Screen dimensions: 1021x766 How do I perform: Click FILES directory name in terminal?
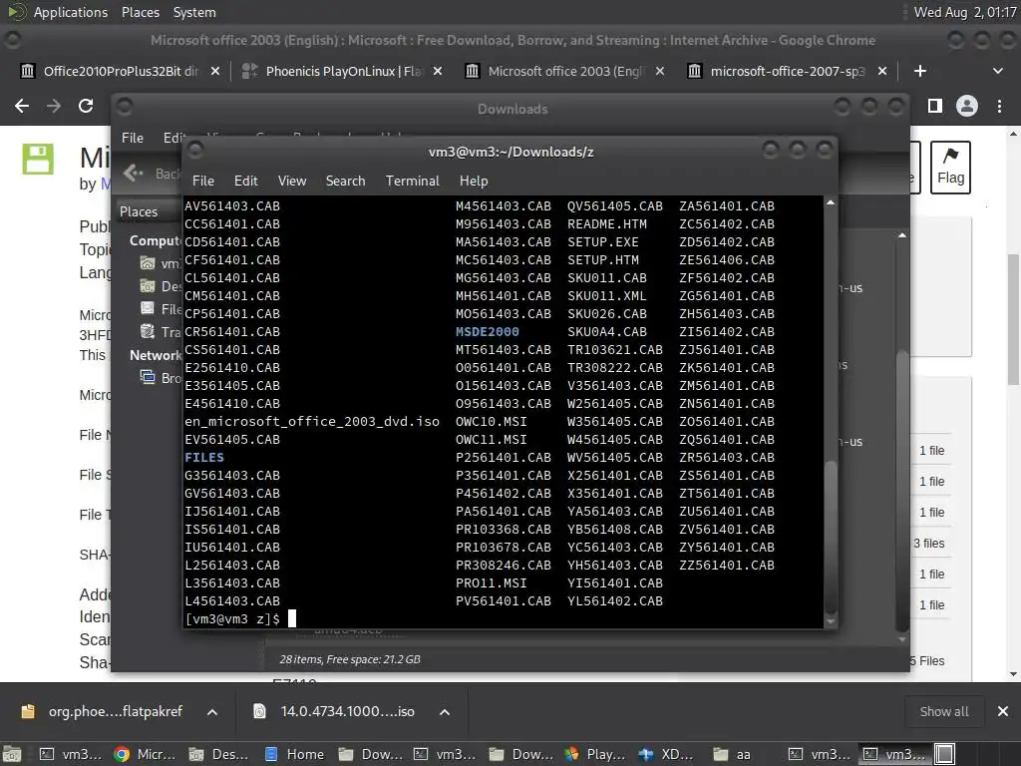pos(203,457)
